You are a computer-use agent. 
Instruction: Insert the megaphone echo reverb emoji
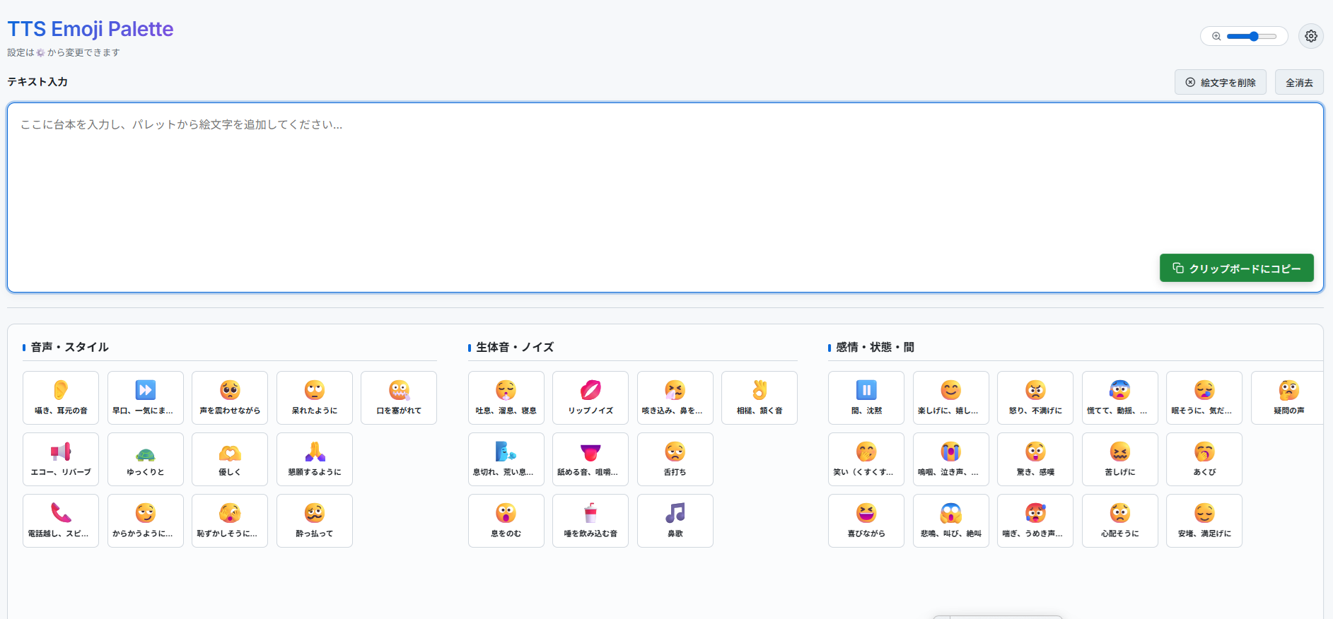(x=61, y=459)
